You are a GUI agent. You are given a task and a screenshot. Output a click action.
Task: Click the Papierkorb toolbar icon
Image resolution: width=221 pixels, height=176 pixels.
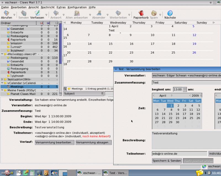pos(141,13)
